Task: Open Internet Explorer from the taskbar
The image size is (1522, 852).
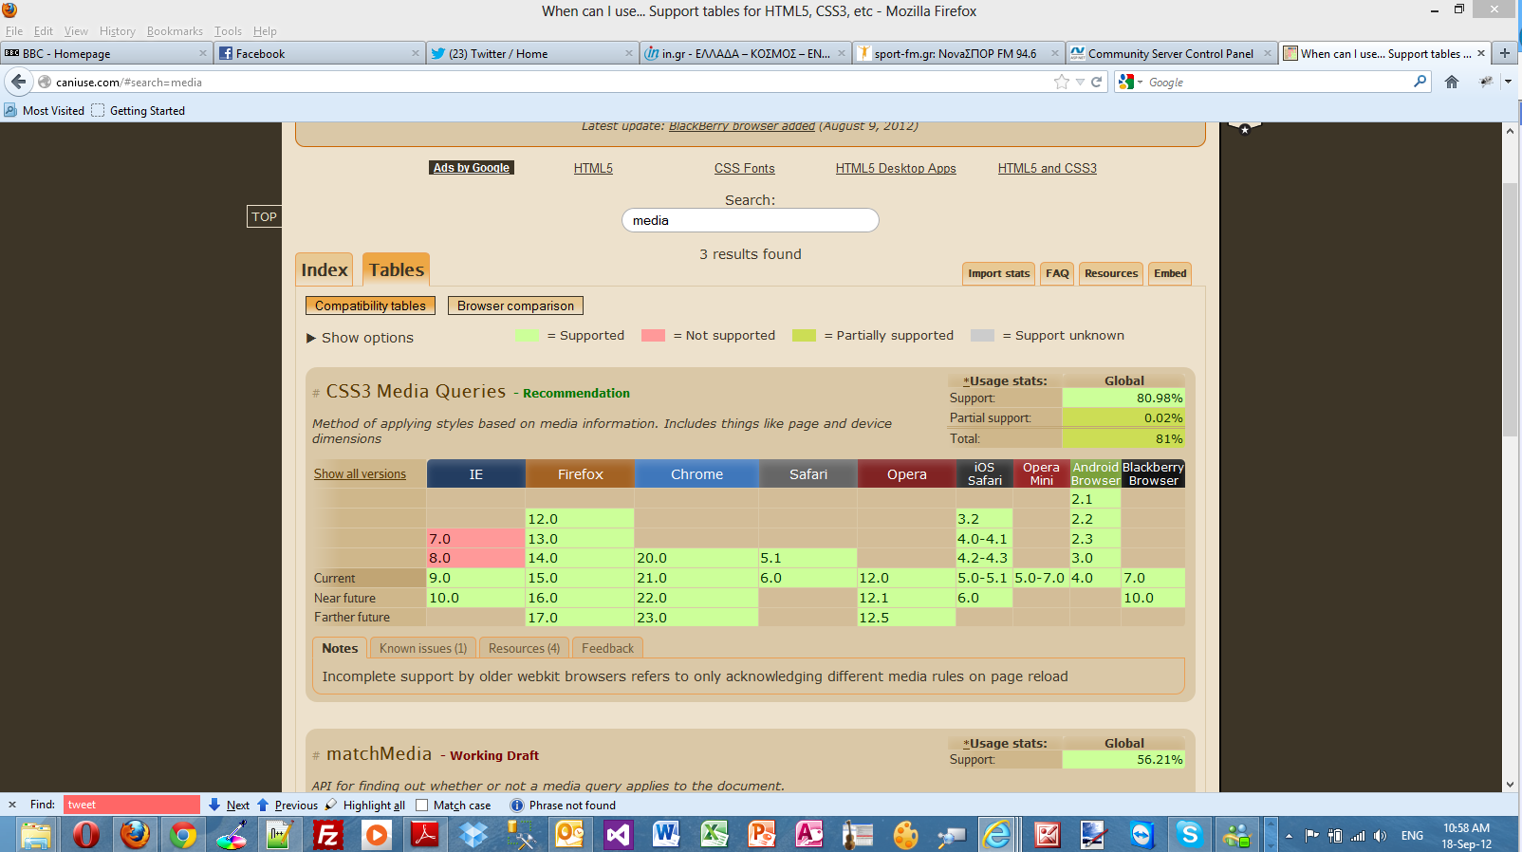Action: [997, 835]
